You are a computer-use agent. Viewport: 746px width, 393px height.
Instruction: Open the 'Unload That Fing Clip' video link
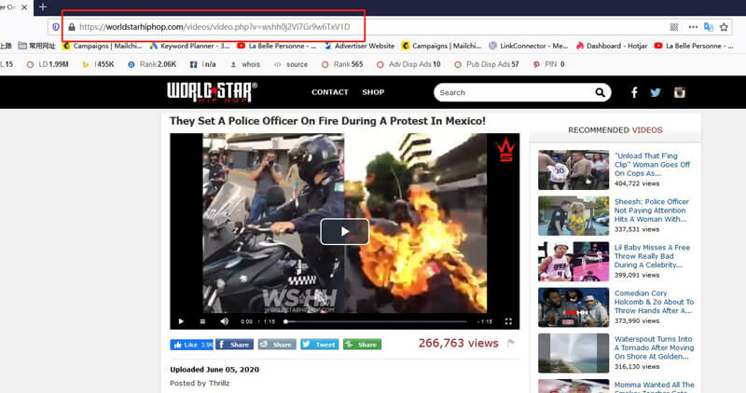pos(652,165)
